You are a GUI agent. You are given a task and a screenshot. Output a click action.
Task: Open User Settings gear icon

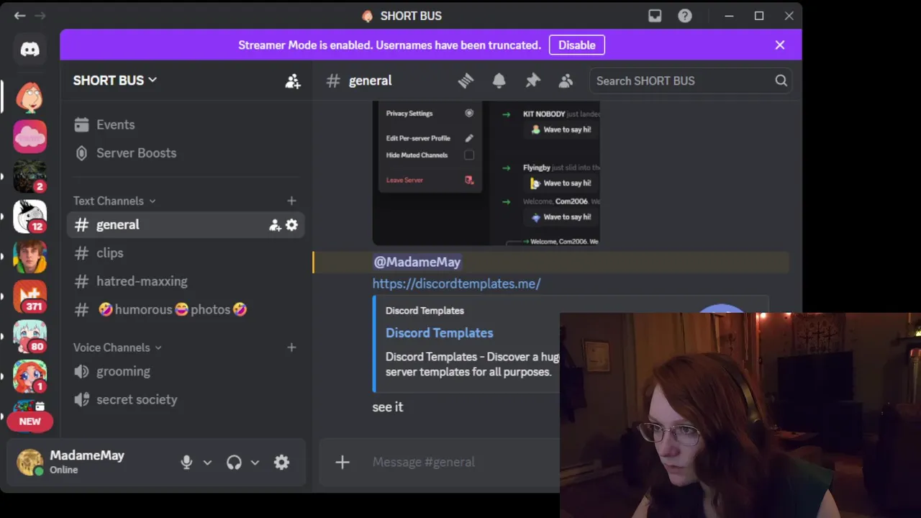click(x=281, y=463)
